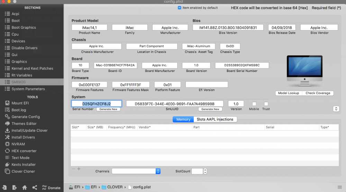
Task: Click the Board Serial Number field
Action: (x=242, y=65)
